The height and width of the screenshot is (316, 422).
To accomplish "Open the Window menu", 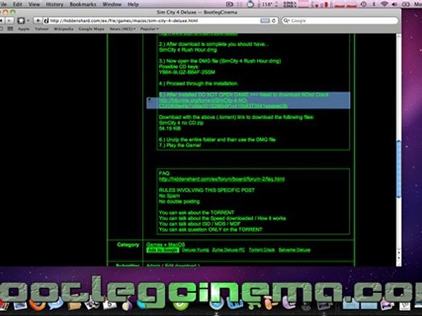I will pos(112,4).
